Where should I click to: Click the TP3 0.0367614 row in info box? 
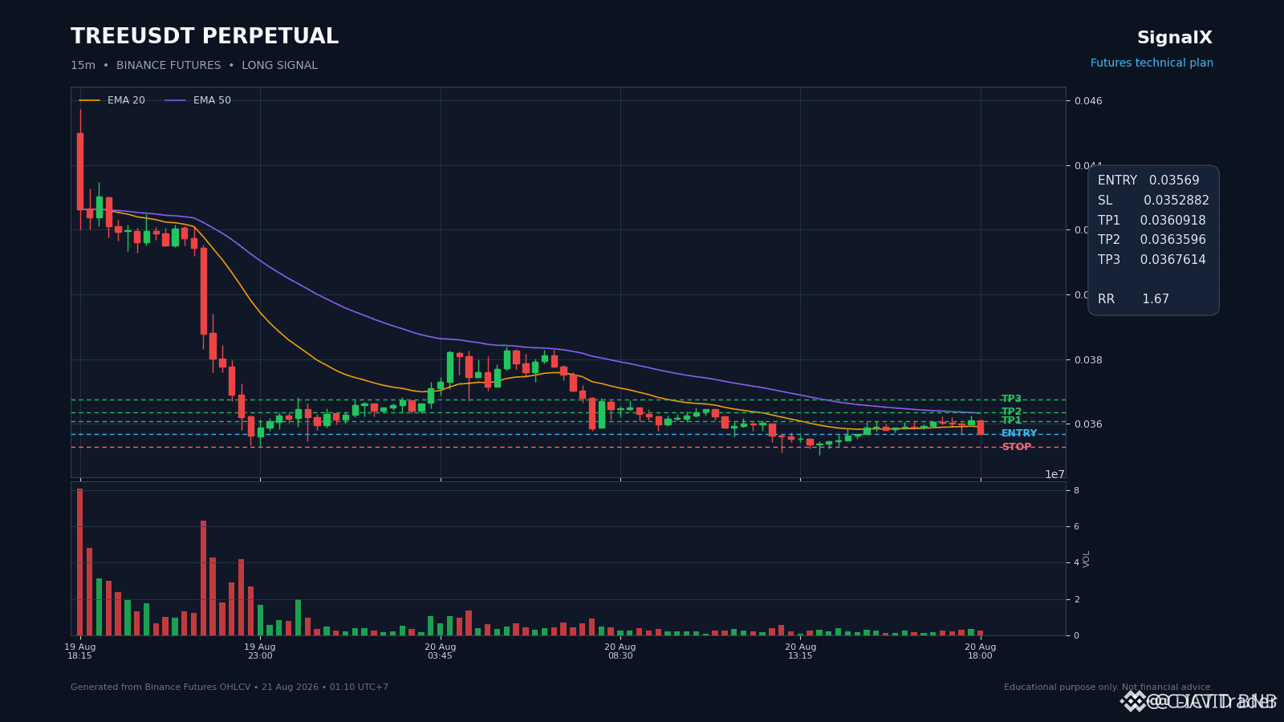1152,260
